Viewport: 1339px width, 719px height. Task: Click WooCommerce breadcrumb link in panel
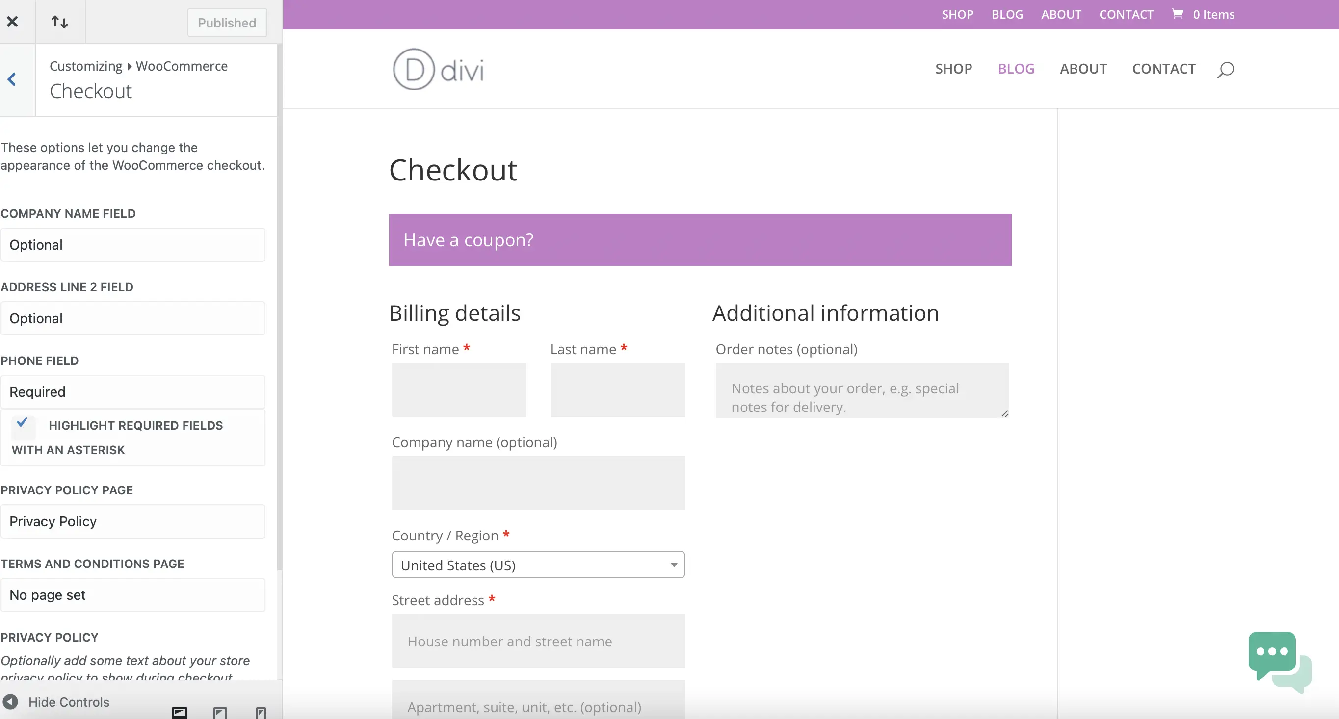coord(182,66)
